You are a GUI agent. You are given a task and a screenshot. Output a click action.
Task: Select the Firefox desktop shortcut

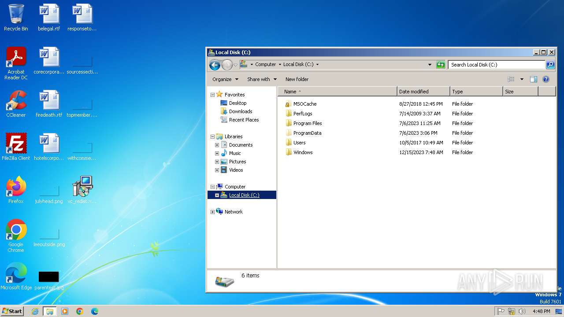16,190
